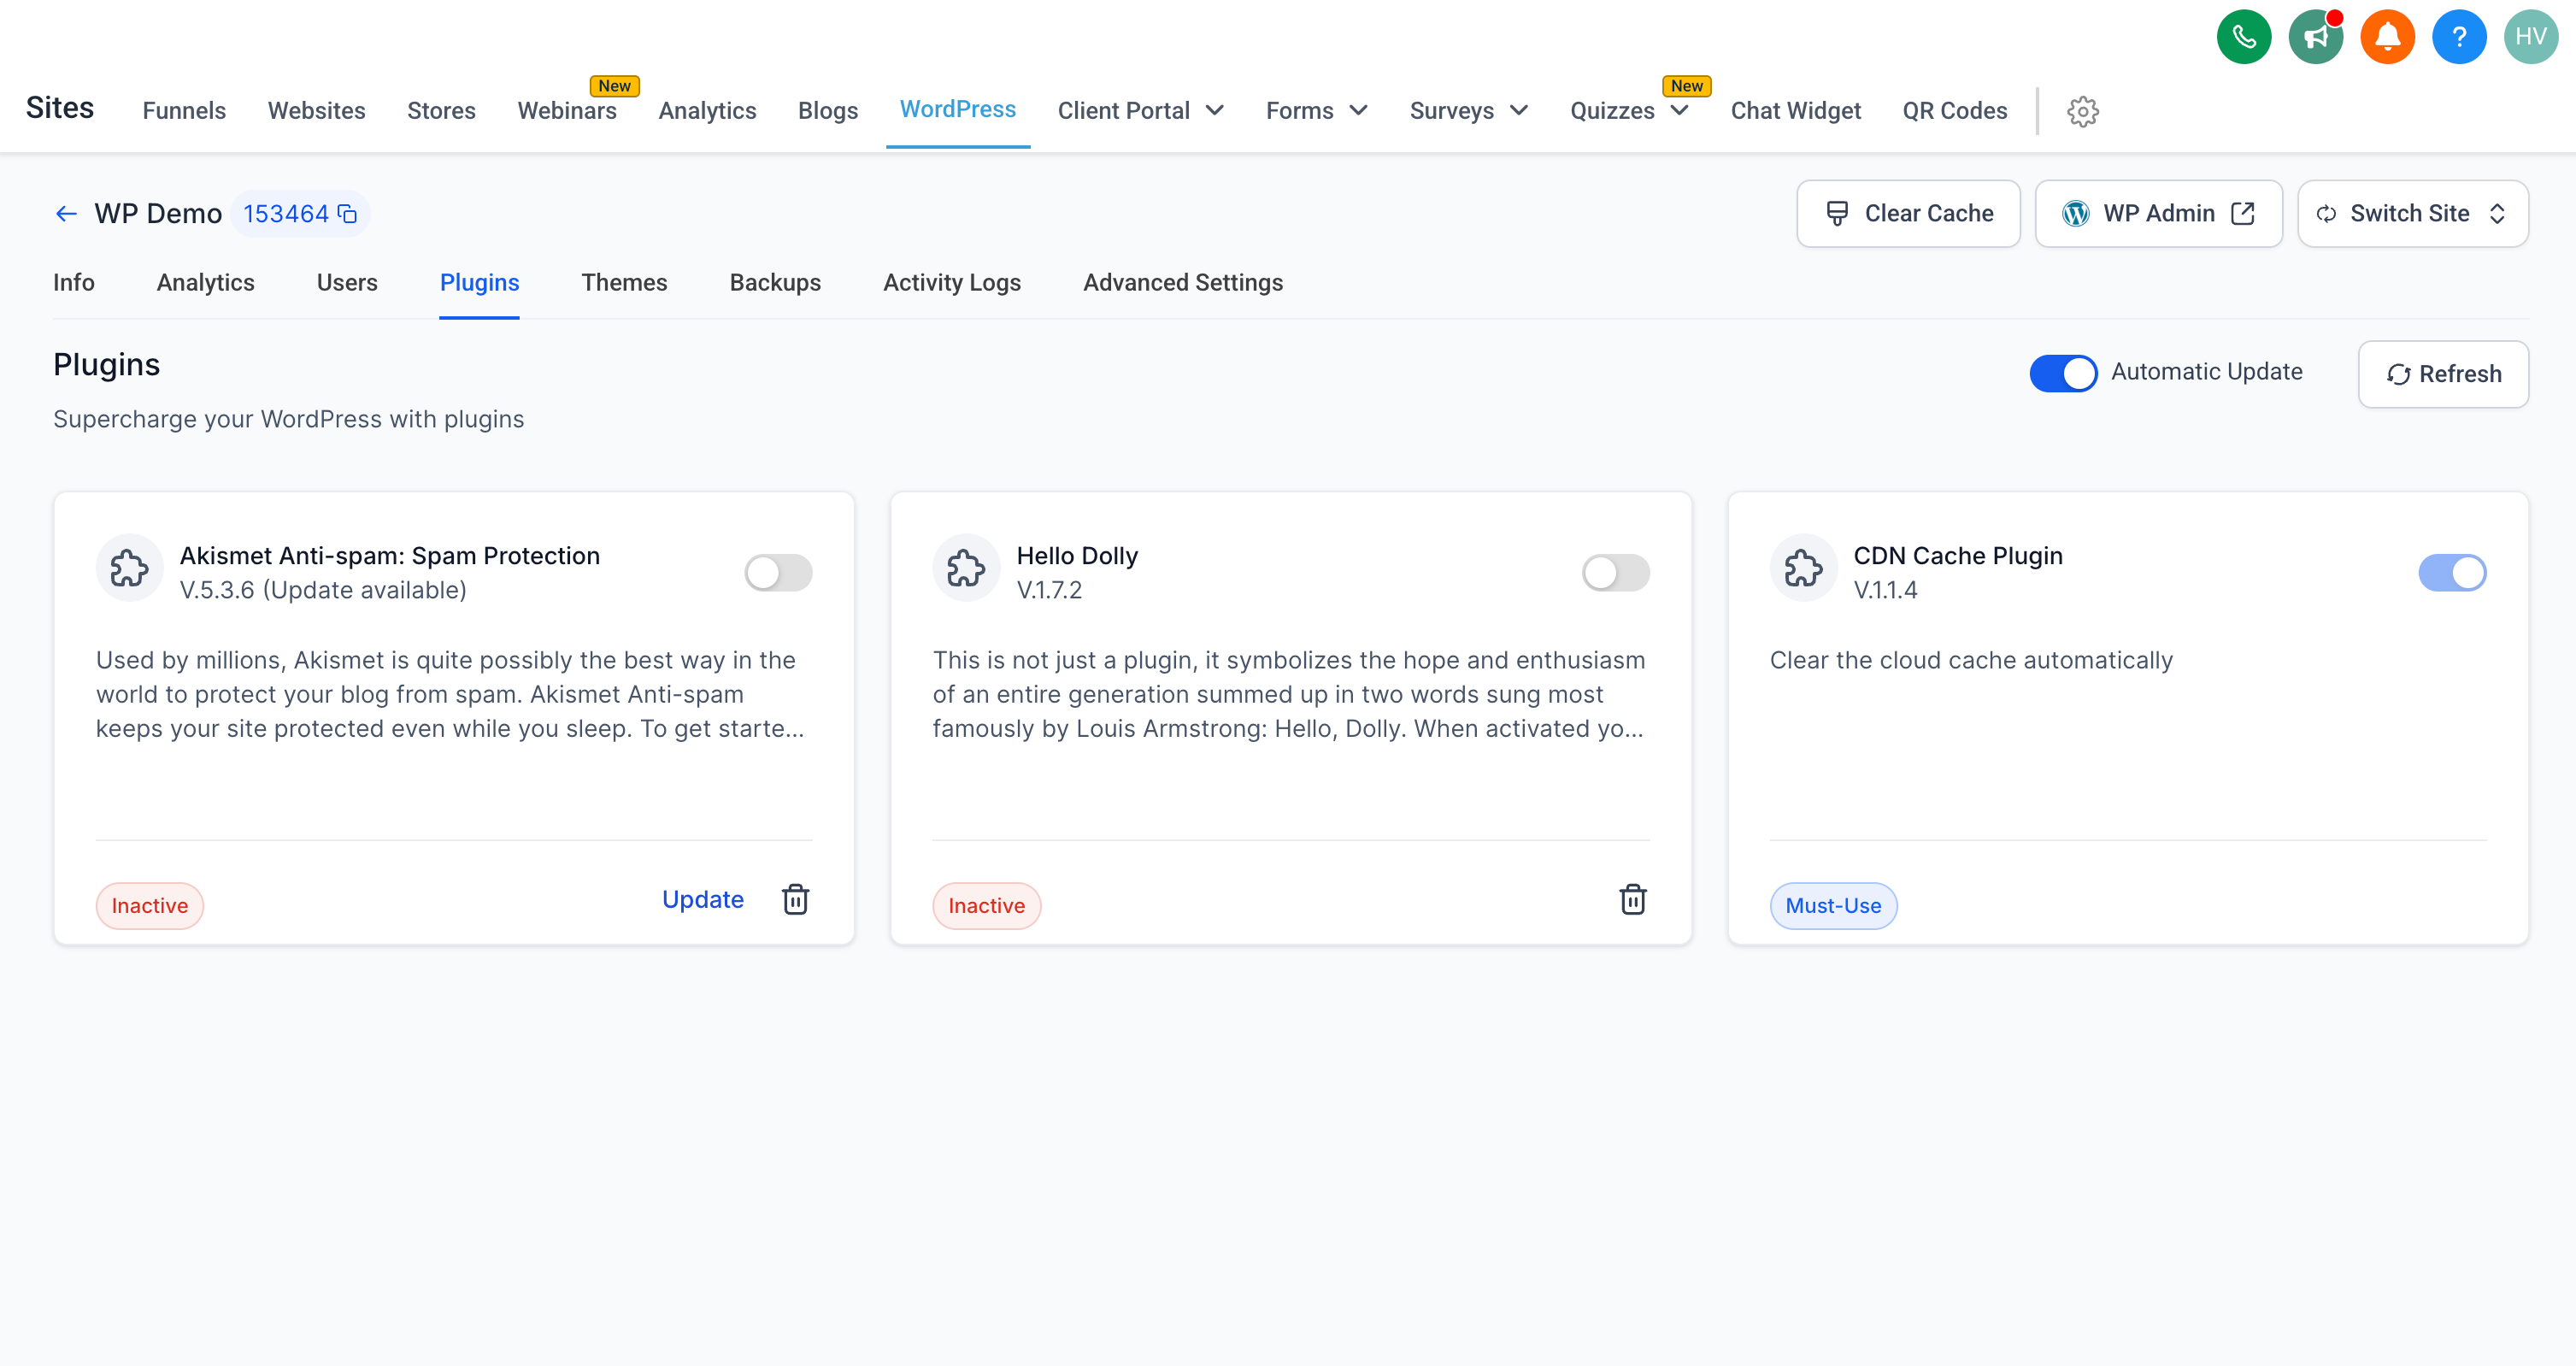Click the green phone call icon
The height and width of the screenshot is (1366, 2576).
click(x=2243, y=37)
